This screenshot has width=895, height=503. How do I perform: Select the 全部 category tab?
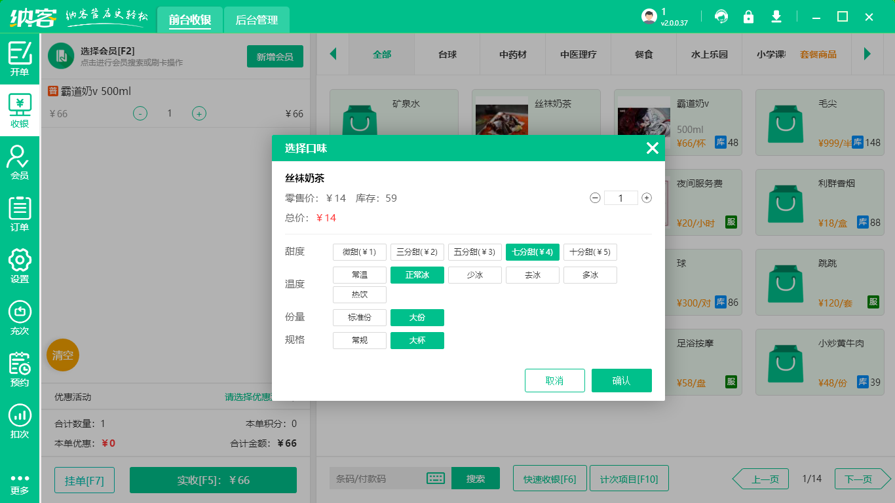[382, 54]
